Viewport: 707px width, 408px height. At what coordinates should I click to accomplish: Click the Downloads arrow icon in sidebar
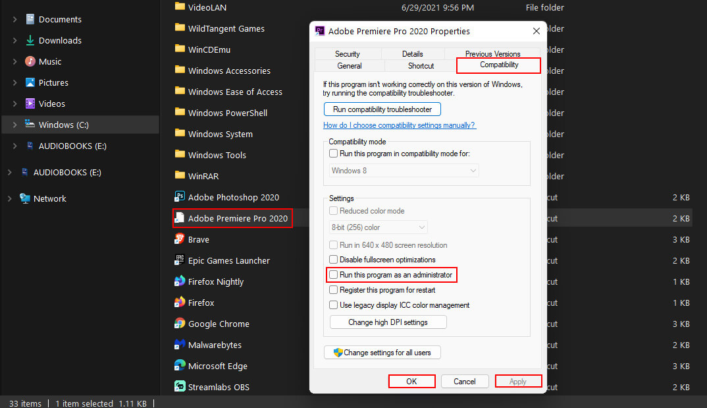click(x=30, y=40)
